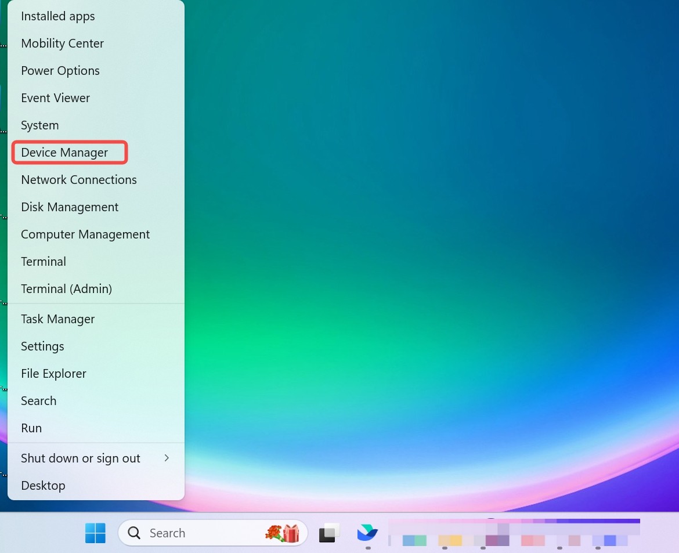Choose Run from the menu
Viewport: 679px width, 553px height.
click(x=31, y=428)
